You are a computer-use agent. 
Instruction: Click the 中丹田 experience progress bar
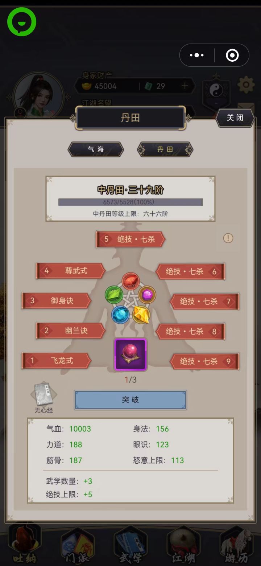coord(130,202)
